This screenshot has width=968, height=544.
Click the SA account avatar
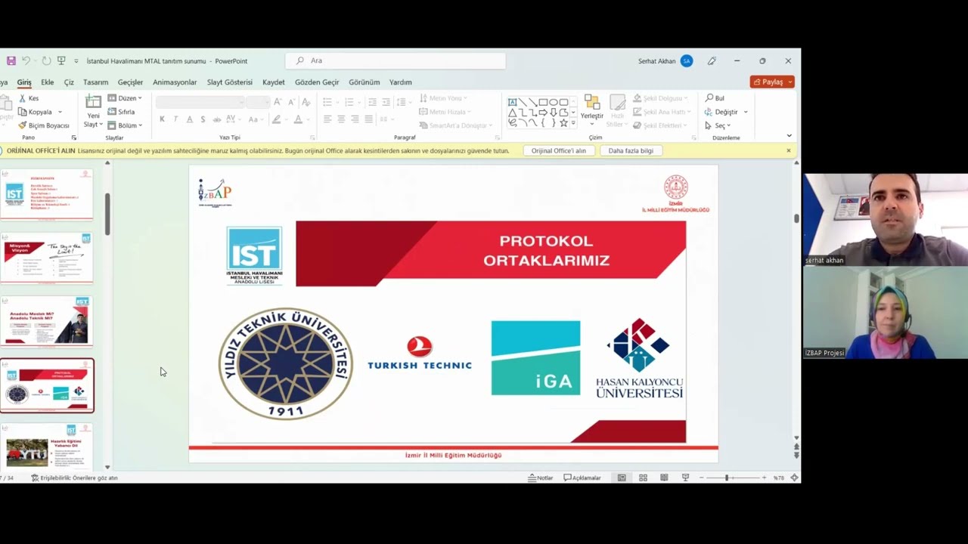point(687,60)
